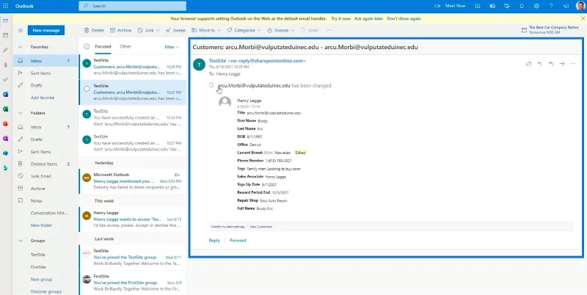587x295 pixels.
Task: Toggle select-all circle above message list
Action: tap(87, 46)
